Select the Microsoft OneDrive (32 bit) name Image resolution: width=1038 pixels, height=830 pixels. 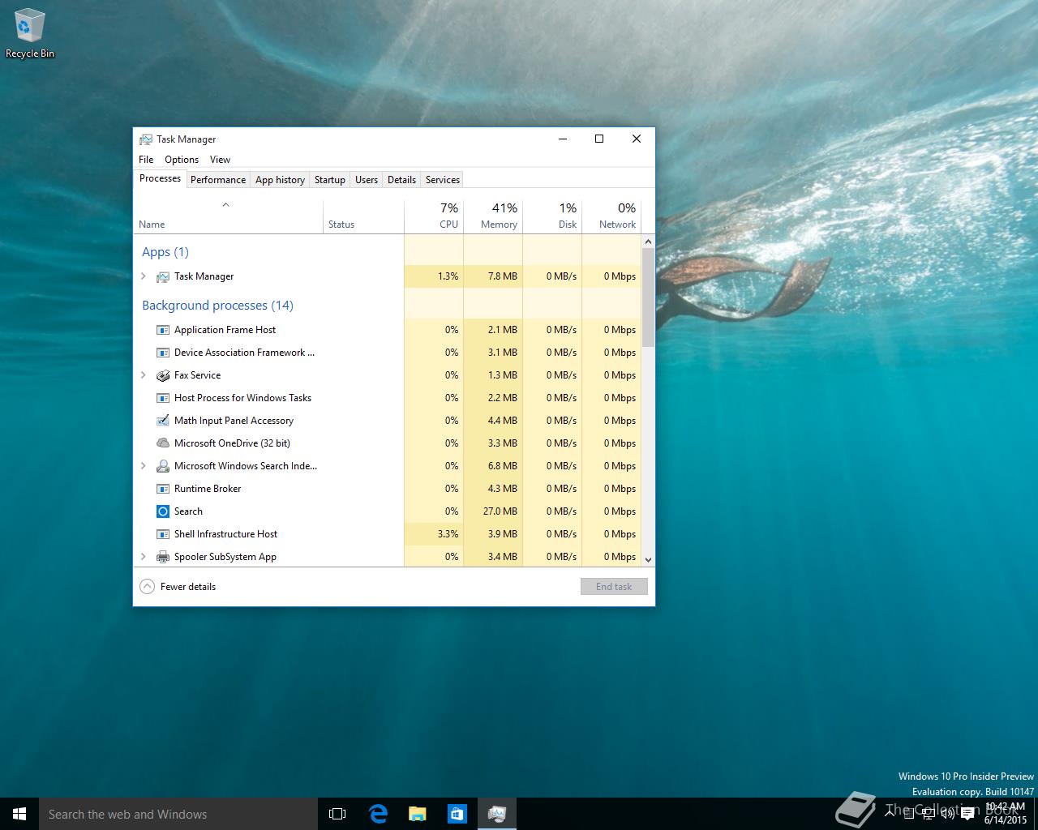pos(232,443)
